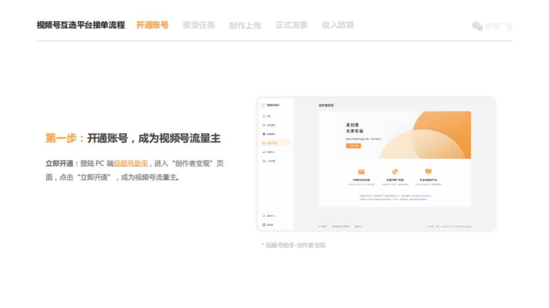Viewport: 549px width, 308px height.
Task: Switch to the 接受任务 tab
Action: [199, 26]
